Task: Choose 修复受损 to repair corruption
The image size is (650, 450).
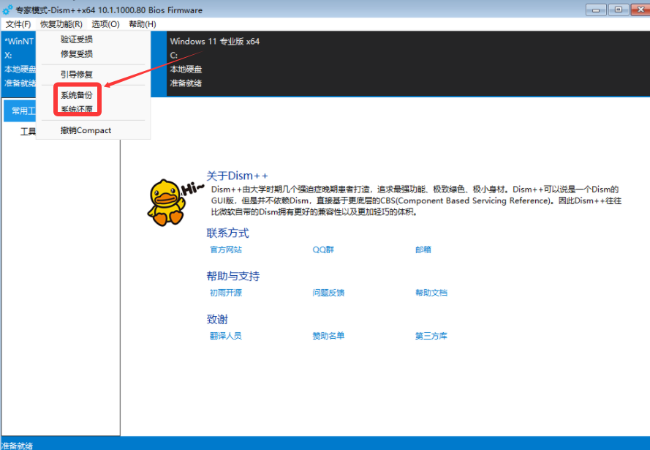Action: [76, 53]
